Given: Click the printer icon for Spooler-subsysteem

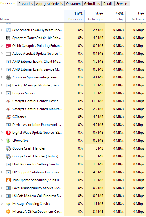Looking at the screenshot, I should pyautogui.click(x=8, y=77).
